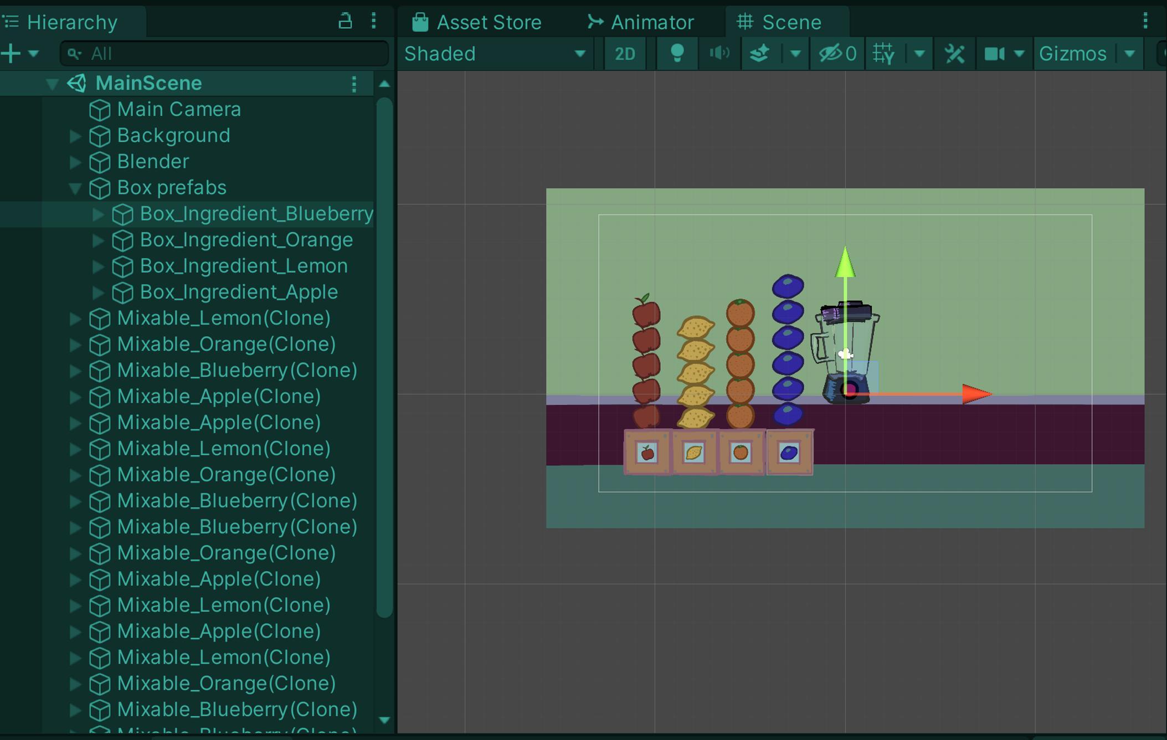
Task: Toggle 2D mode in the Scene view
Action: click(625, 53)
